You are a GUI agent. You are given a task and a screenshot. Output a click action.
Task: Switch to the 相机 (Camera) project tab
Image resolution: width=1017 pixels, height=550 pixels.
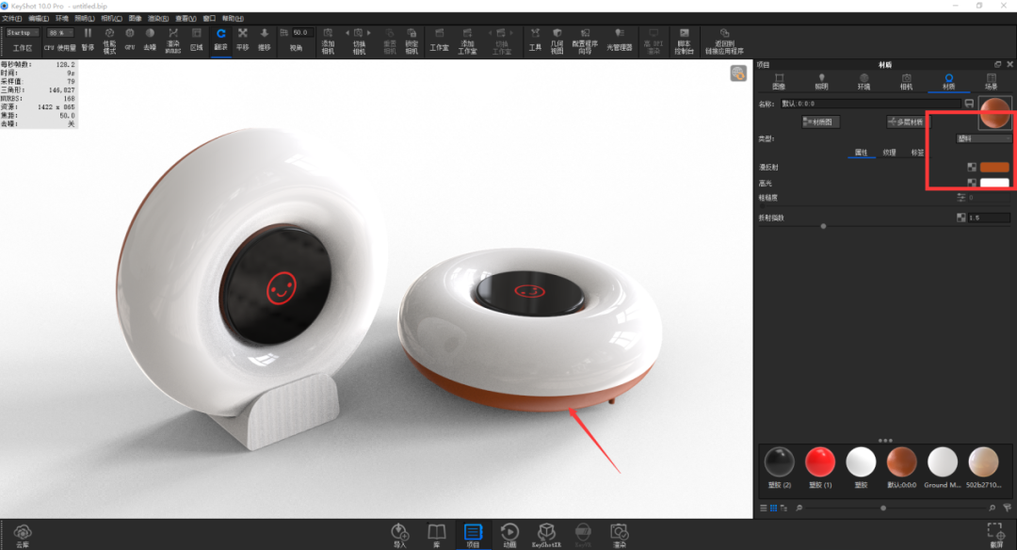(x=906, y=82)
